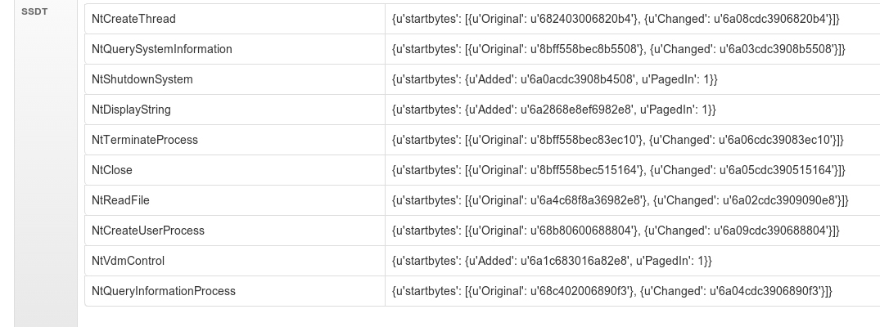Select NtVdmControl Added startbytes cell

click(633, 262)
